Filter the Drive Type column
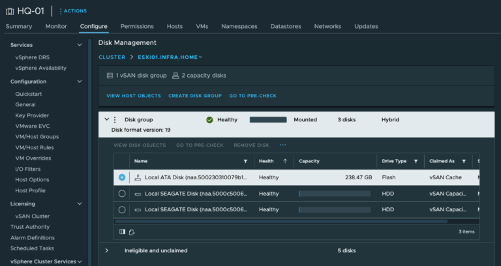 415,161
